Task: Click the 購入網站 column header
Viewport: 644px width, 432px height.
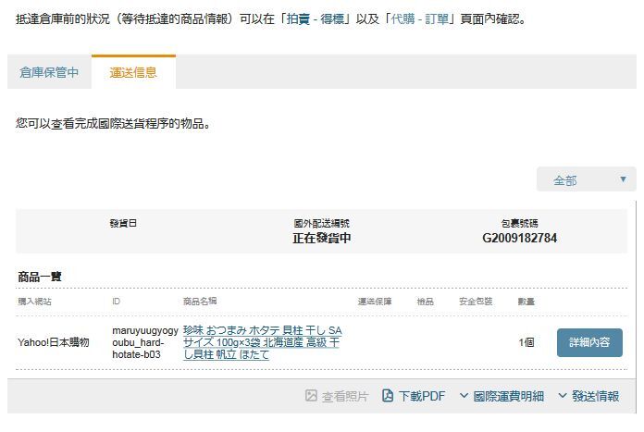Action: pyautogui.click(x=34, y=302)
